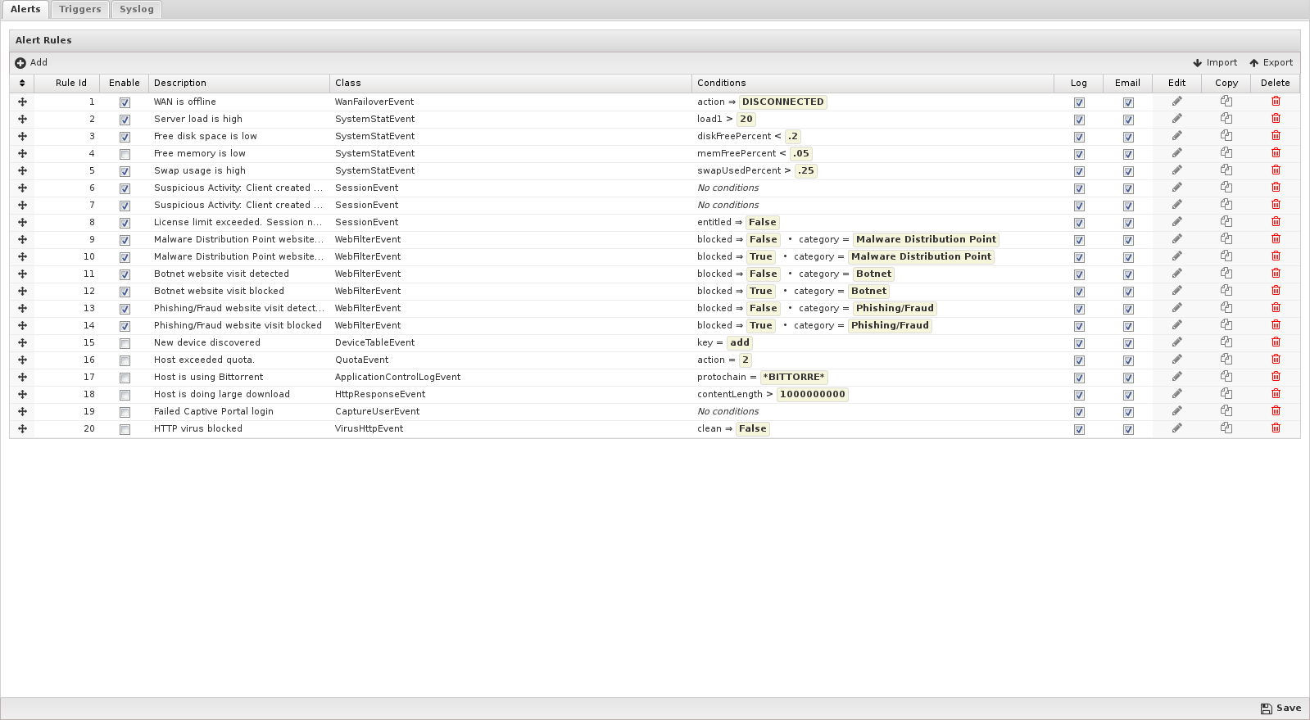Click the Save button

pyautogui.click(x=1281, y=708)
